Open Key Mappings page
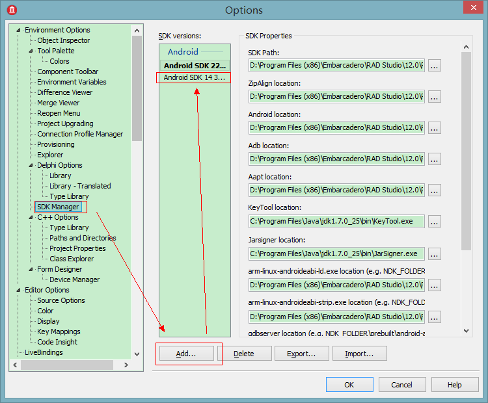 [x=59, y=331]
